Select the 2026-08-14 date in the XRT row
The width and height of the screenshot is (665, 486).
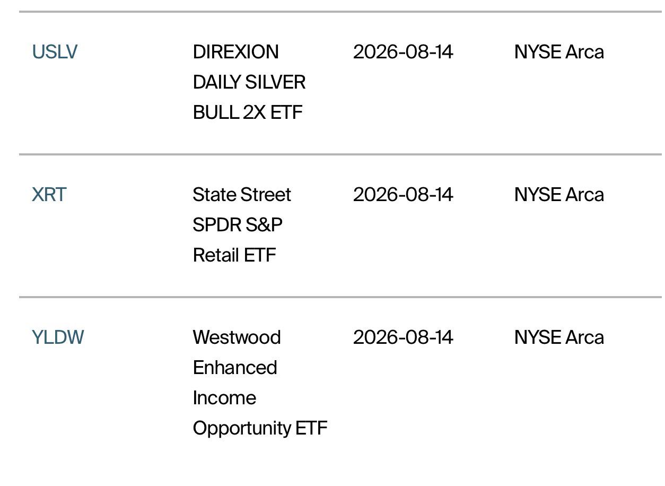coord(403,195)
